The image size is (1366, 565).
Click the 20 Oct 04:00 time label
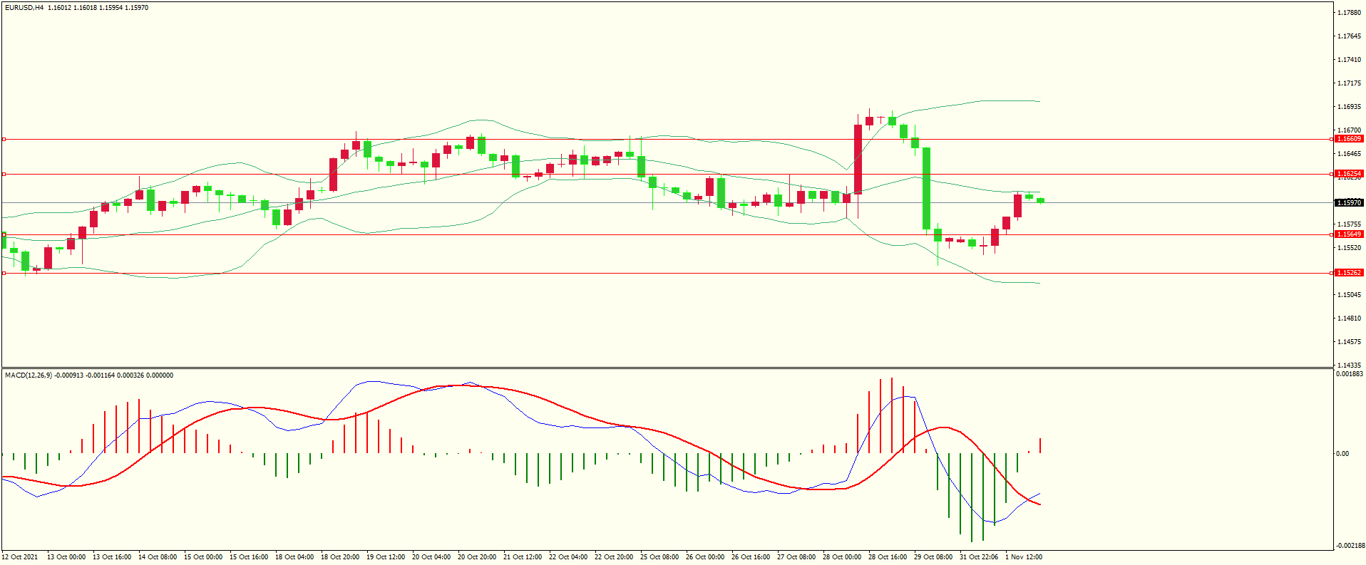(x=431, y=557)
